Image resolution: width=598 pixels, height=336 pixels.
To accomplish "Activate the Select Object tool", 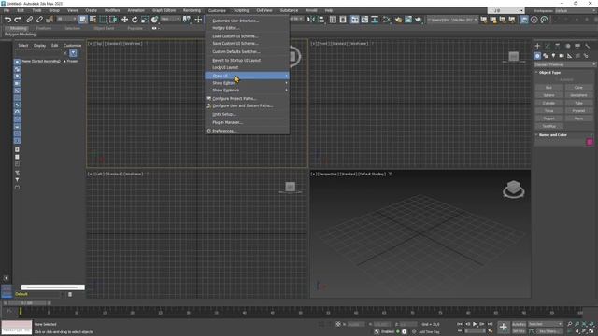I will pos(83,20).
